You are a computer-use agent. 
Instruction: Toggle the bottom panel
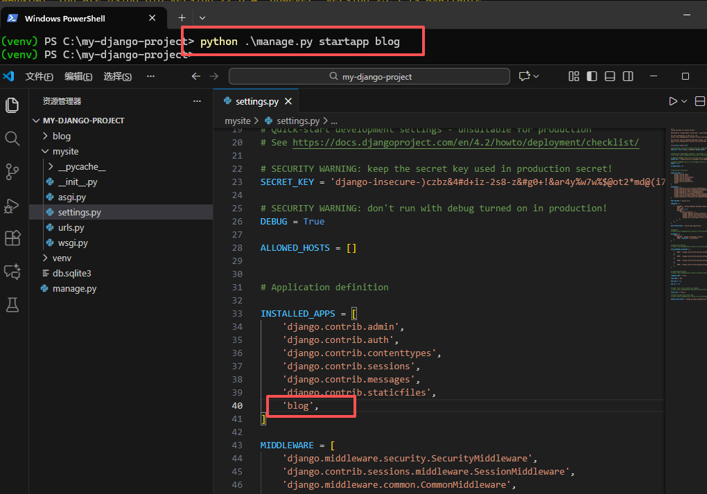point(609,76)
